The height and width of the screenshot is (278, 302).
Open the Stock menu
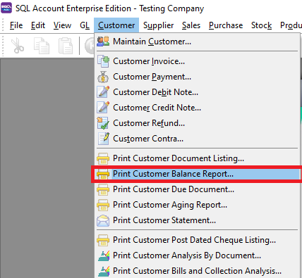point(261,25)
